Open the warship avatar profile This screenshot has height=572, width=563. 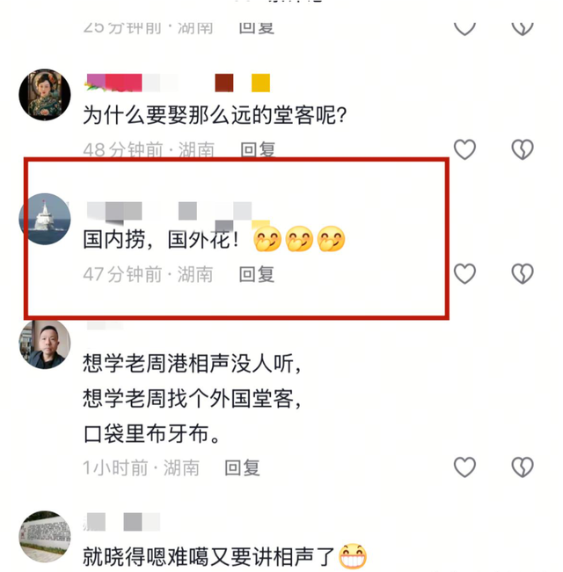[x=45, y=219]
